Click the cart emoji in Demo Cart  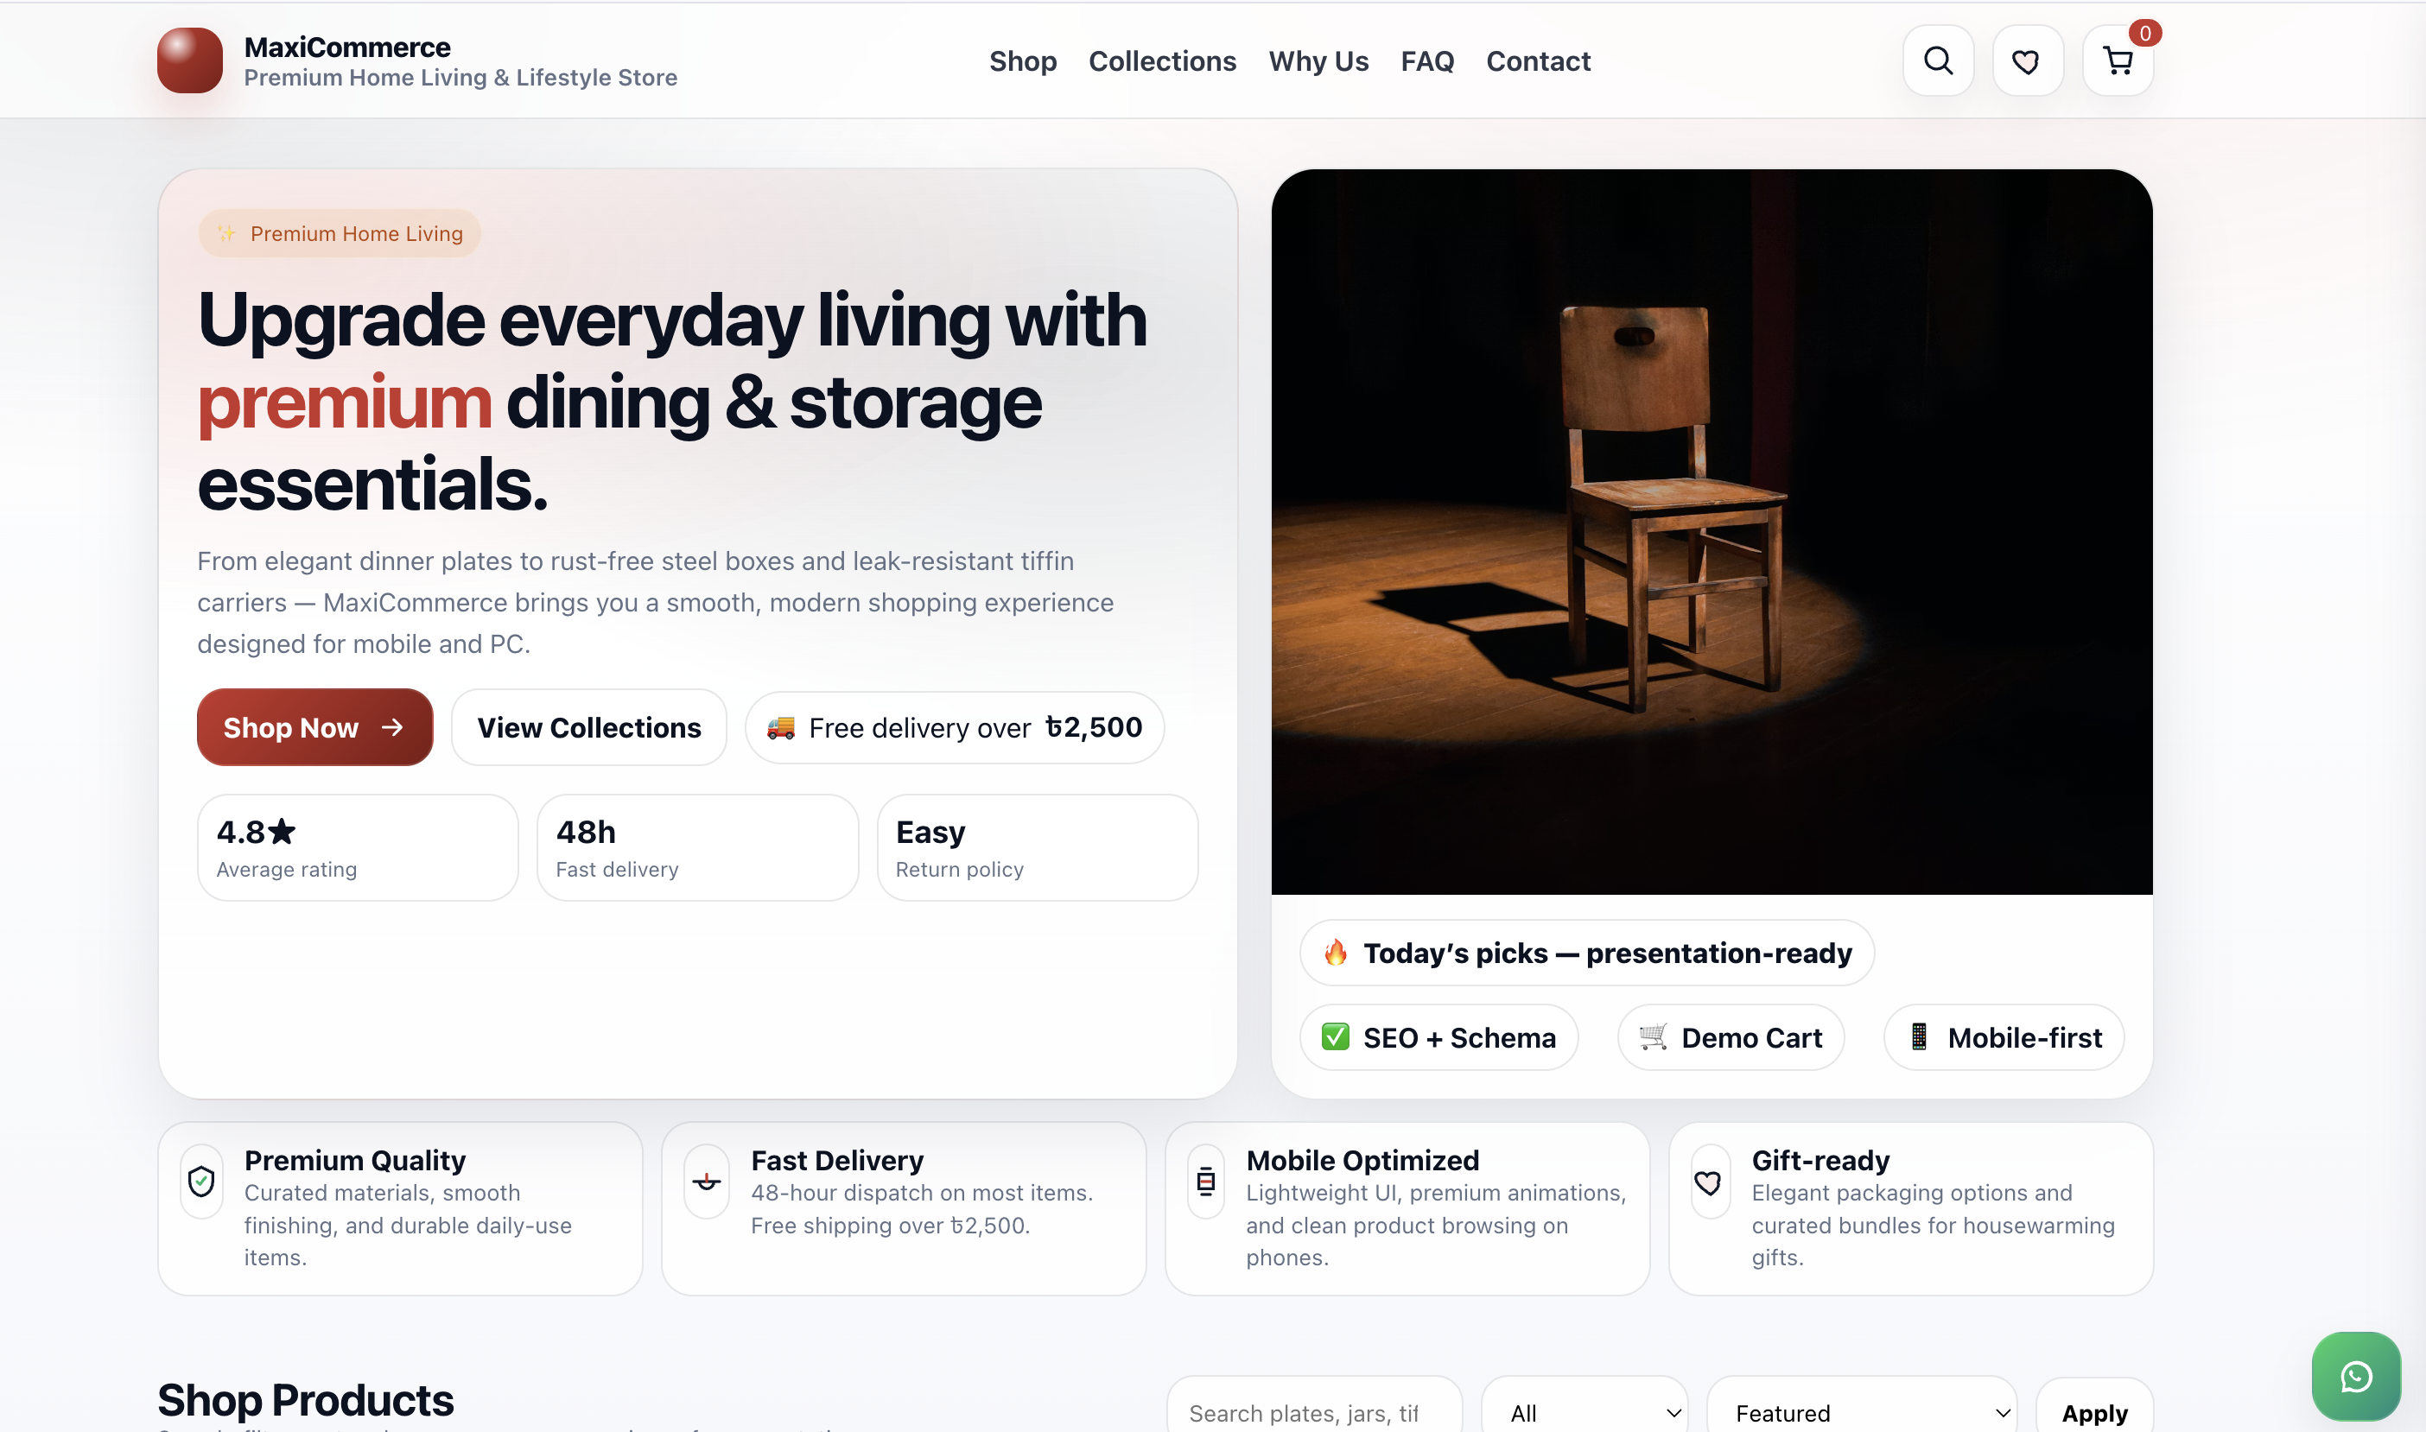(1653, 1036)
